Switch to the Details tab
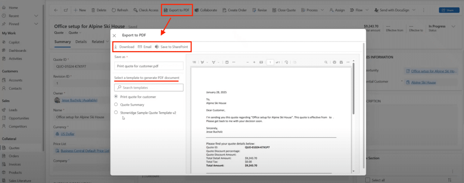Viewport: 464px width, 183px height. 81,42
